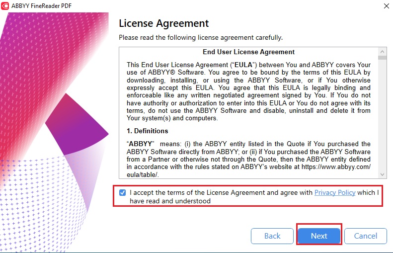Click the ABBYY FineReader logo in title bar
The height and width of the screenshot is (253, 393).
pyautogui.click(x=5, y=6)
